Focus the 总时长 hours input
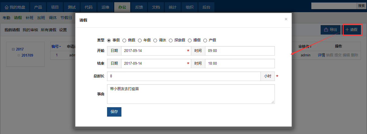This screenshot has height=134, width=367. [184, 76]
